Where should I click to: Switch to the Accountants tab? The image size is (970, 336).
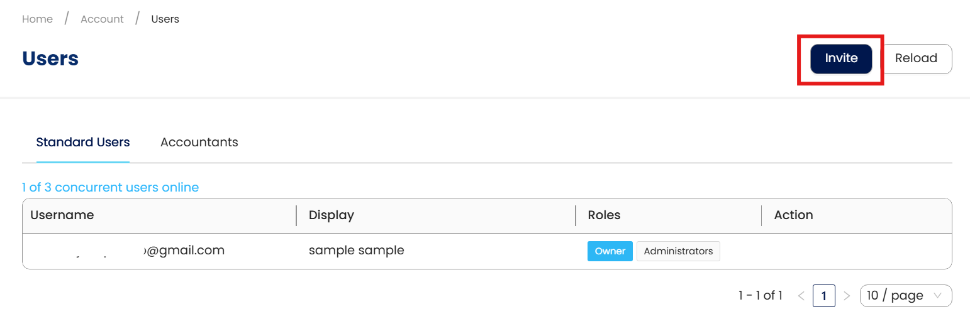pyautogui.click(x=199, y=143)
